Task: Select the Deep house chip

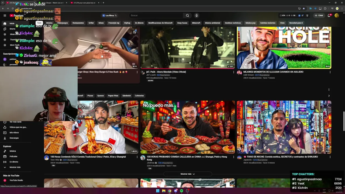Action: [182, 23]
